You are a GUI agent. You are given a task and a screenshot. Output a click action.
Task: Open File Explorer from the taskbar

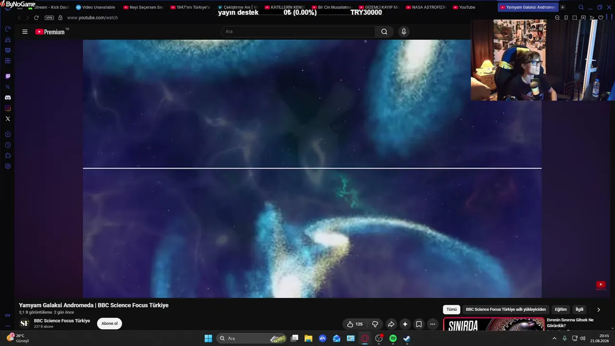coord(308,338)
